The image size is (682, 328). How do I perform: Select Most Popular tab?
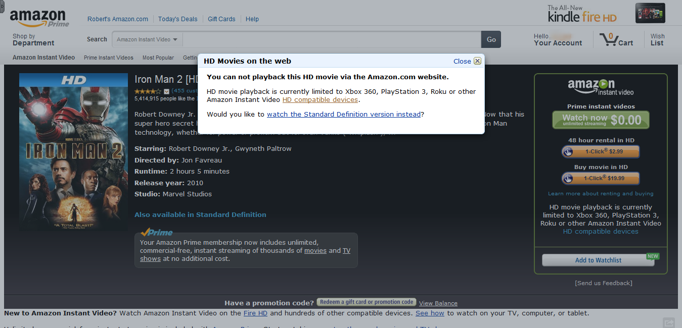(x=158, y=58)
